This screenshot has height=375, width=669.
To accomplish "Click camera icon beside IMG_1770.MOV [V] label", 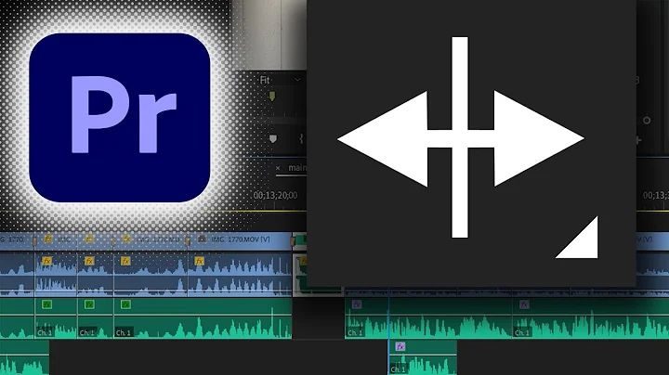I will pyautogui.click(x=202, y=239).
